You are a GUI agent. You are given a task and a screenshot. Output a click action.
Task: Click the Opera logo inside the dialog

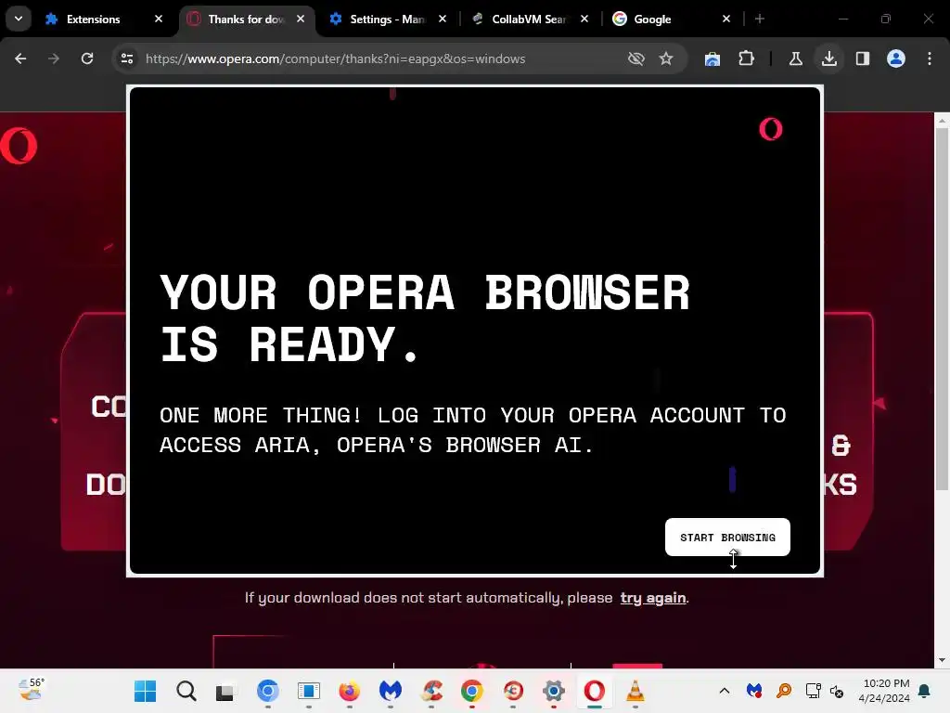(771, 129)
